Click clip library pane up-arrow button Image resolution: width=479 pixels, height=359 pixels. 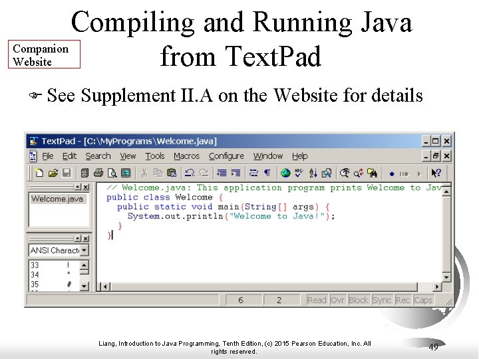click(78, 239)
